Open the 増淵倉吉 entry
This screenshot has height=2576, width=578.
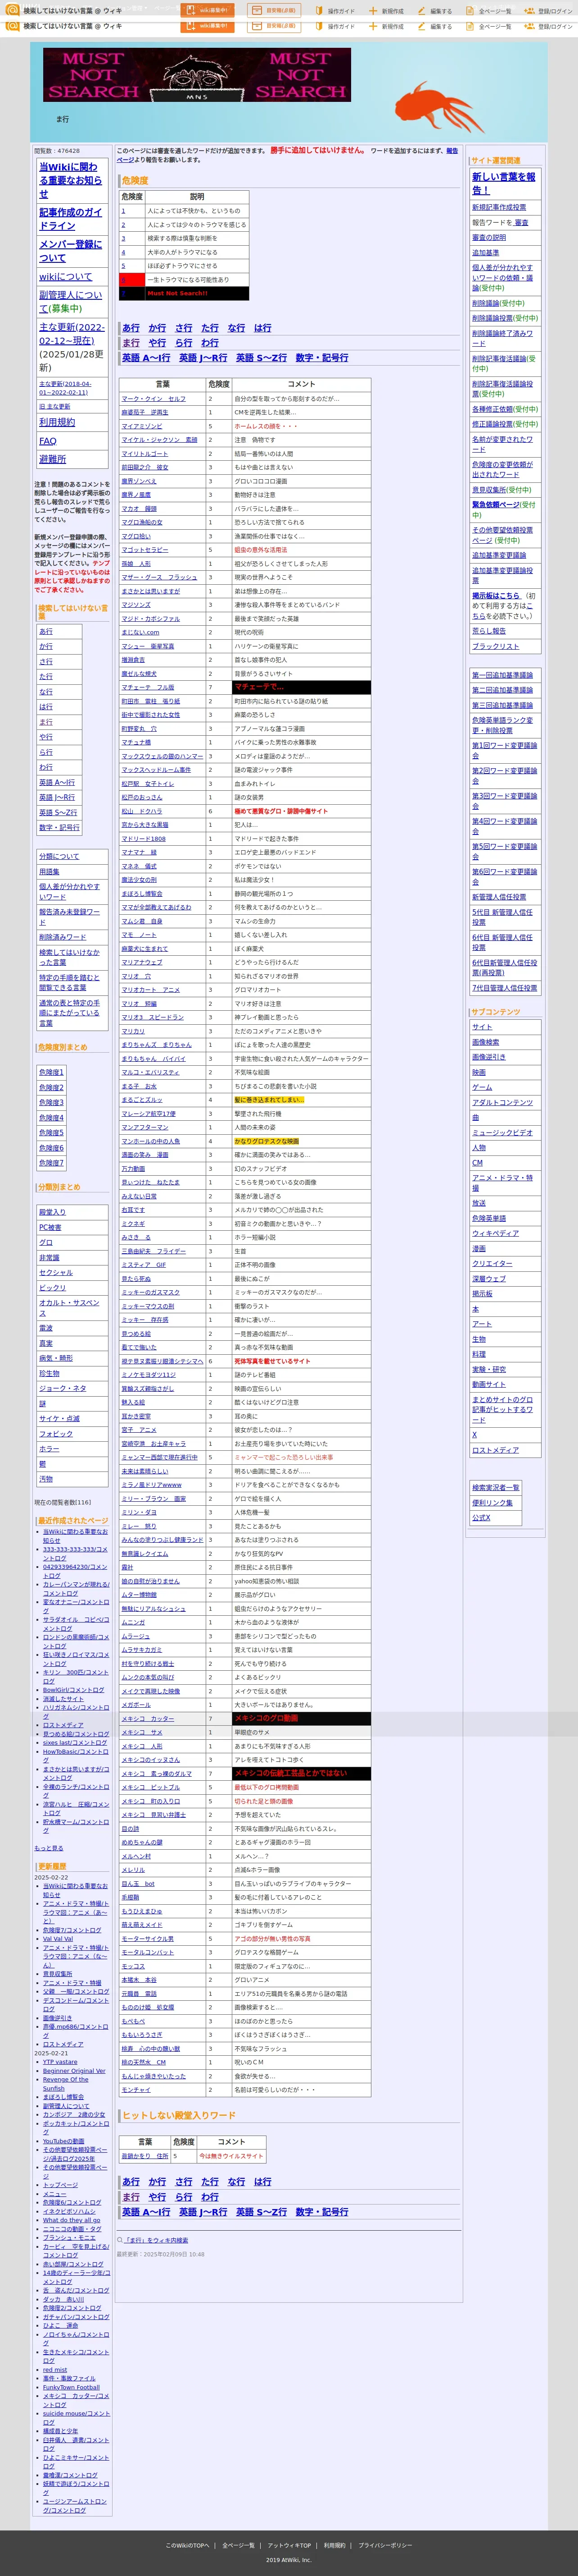pos(134,660)
